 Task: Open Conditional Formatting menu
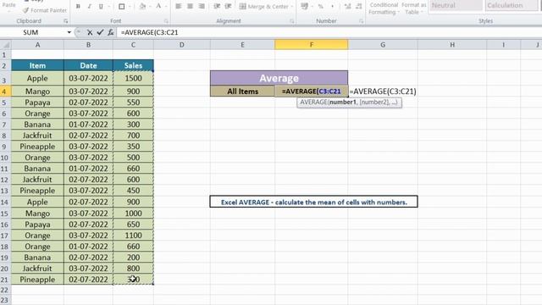tap(384, 8)
